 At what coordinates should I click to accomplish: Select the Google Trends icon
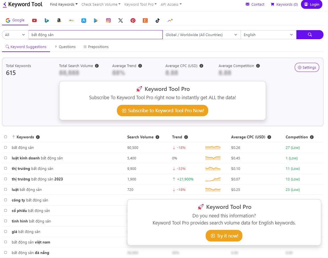coord(170,20)
